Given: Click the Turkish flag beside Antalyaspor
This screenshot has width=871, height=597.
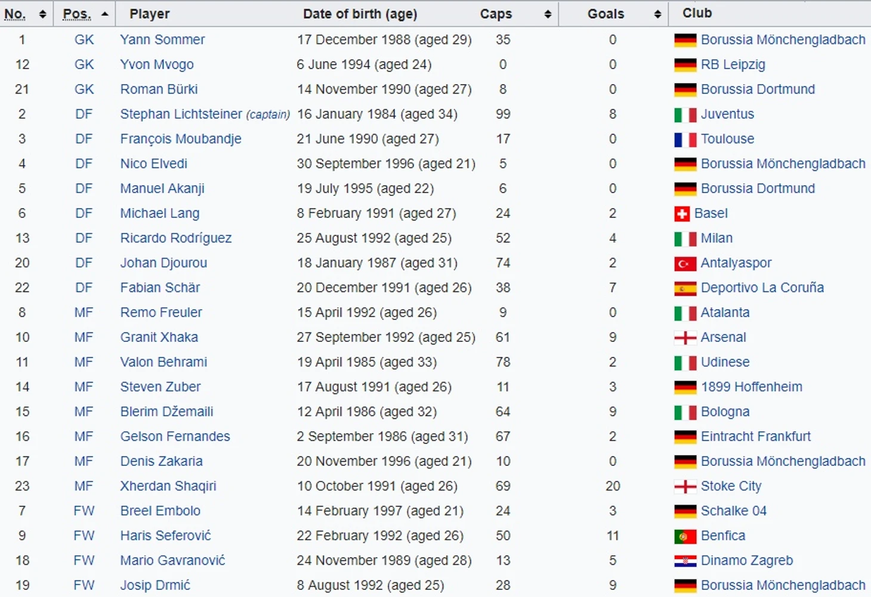Looking at the screenshot, I should 685,263.
